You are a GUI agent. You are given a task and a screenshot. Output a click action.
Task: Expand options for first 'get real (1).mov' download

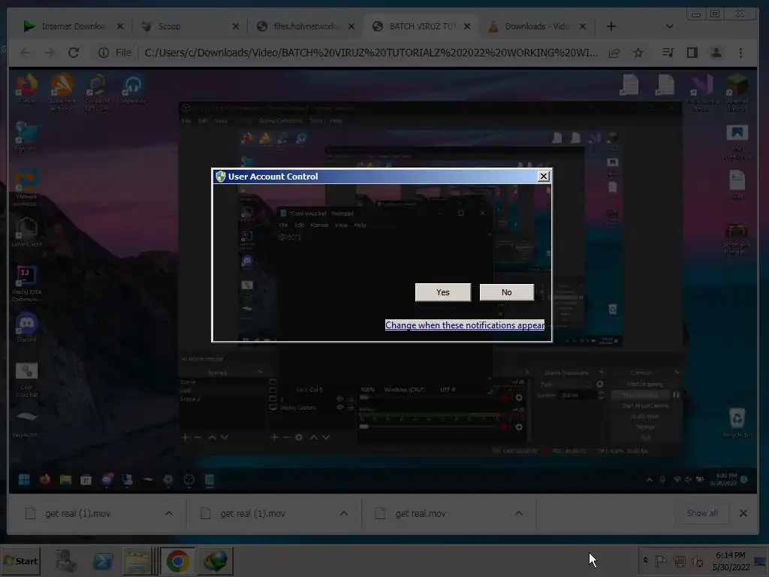coord(169,513)
